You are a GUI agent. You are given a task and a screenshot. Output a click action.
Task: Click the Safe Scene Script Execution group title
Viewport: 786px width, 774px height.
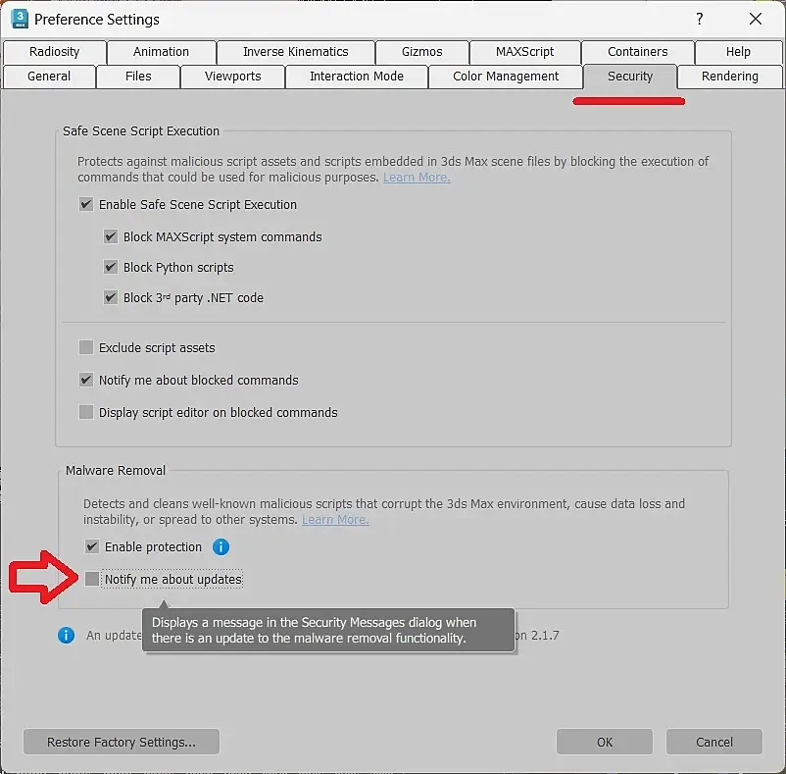point(141,130)
